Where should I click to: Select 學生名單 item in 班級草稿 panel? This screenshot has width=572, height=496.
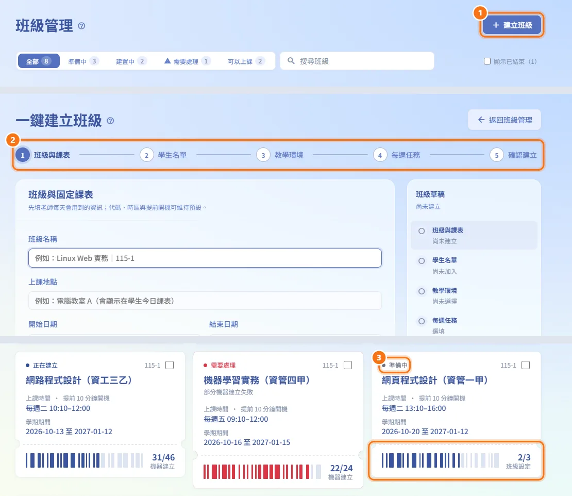(474, 266)
